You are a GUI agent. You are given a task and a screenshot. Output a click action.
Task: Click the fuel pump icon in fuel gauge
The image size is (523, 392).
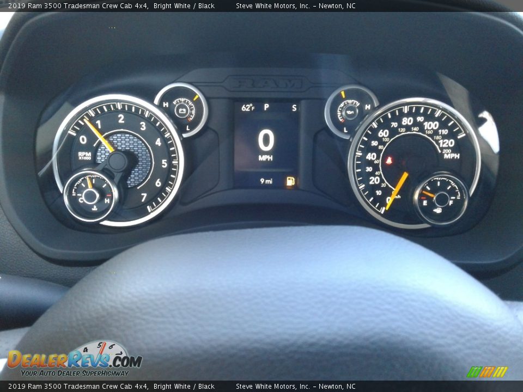(438, 210)
